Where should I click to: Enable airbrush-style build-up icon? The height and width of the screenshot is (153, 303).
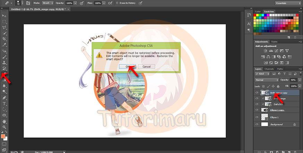(110, 3)
